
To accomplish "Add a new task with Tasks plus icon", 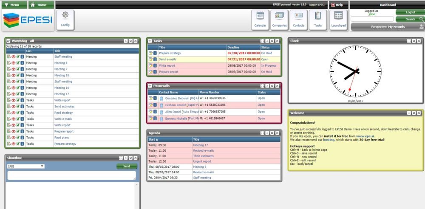I will coord(150,41).
